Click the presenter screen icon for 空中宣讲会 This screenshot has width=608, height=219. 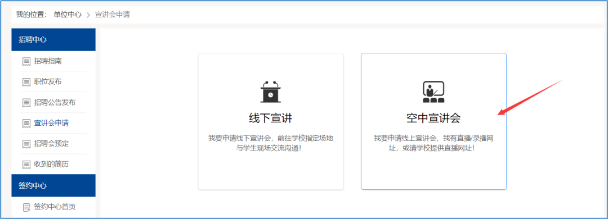[433, 92]
